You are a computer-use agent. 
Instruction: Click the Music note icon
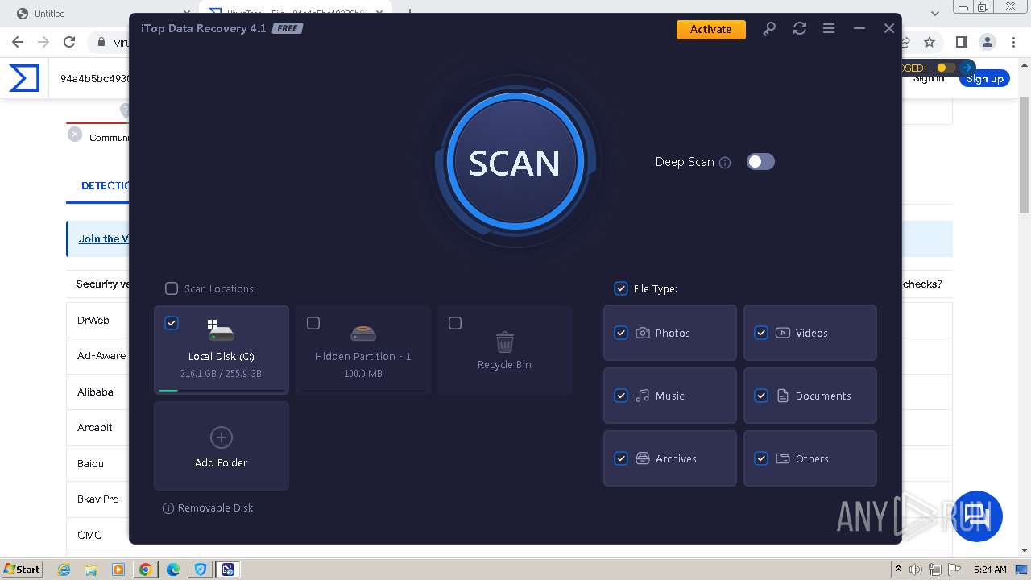coord(643,396)
